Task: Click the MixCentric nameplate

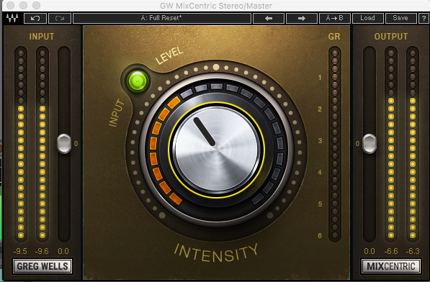Action: pos(391,266)
